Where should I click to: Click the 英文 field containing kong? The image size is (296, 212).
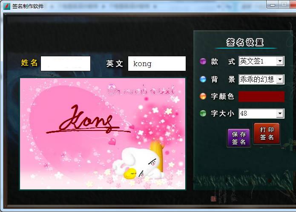pos(157,64)
